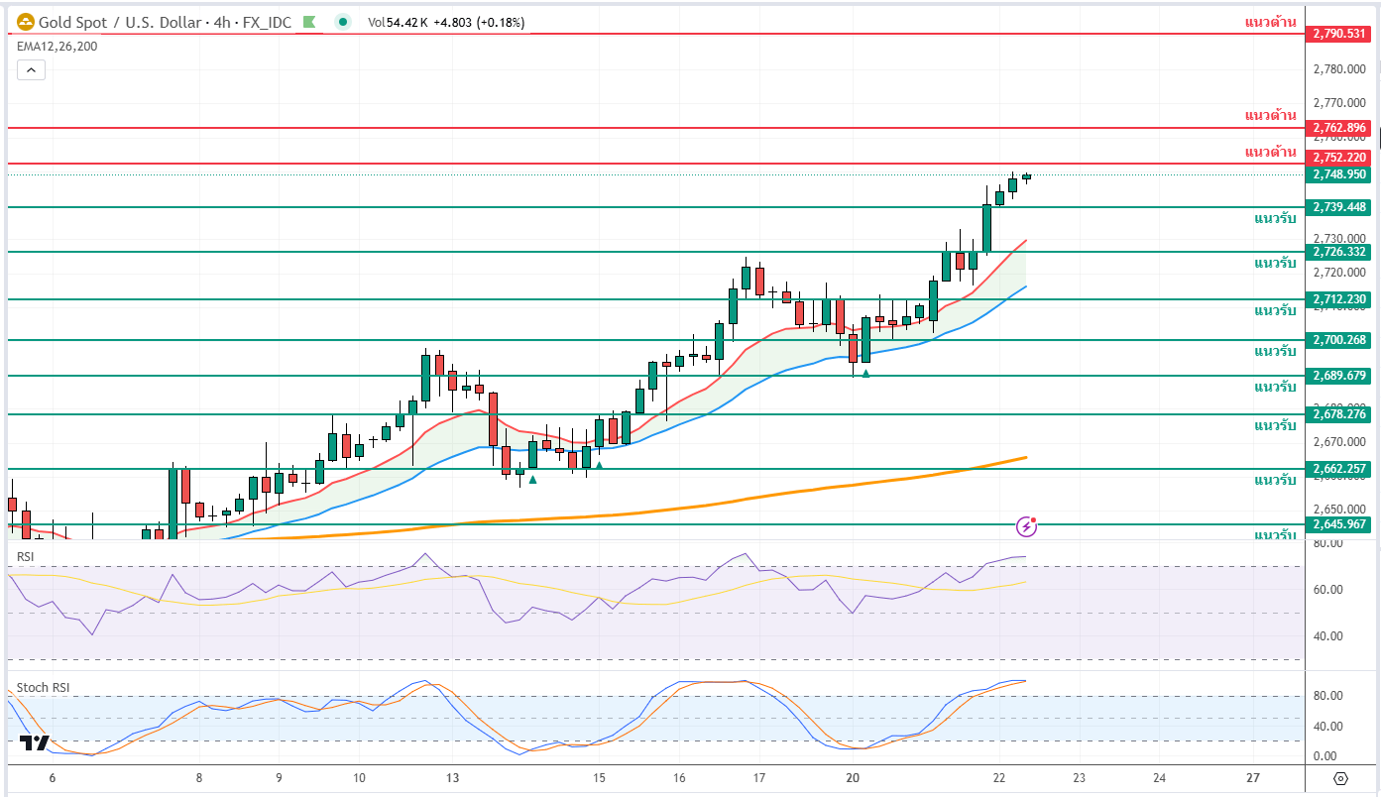This screenshot has width=1381, height=797.
Task: Click the TradingView logo in the corner
Action: tap(35, 742)
